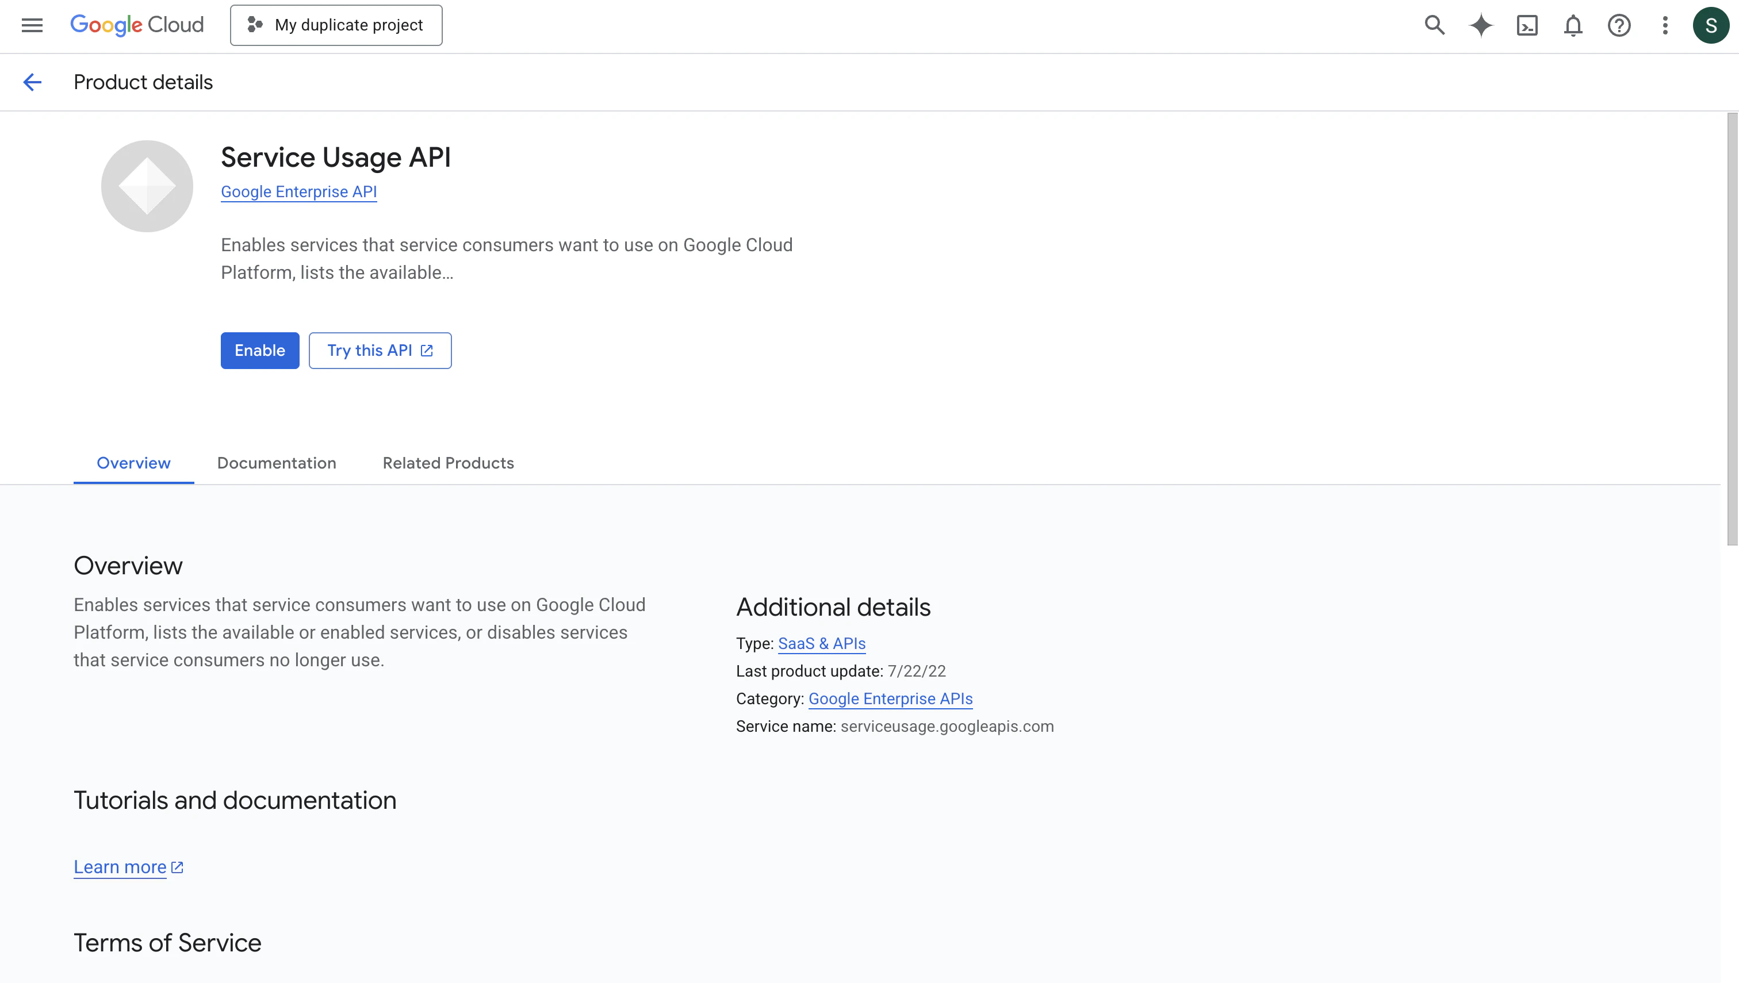
Task: Click the Try this API button
Action: pyautogui.click(x=380, y=351)
